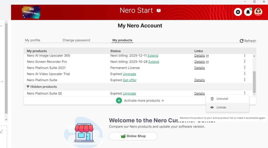Click the My products column header

[37, 51]
